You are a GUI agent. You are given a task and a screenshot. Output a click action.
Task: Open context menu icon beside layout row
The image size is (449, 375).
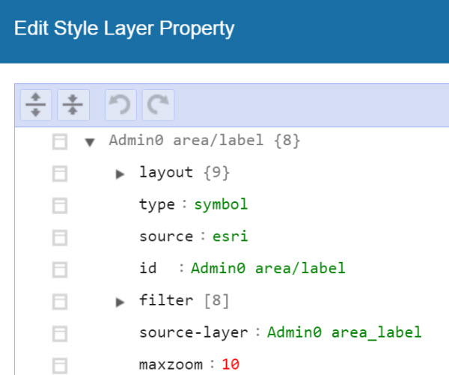point(59,173)
